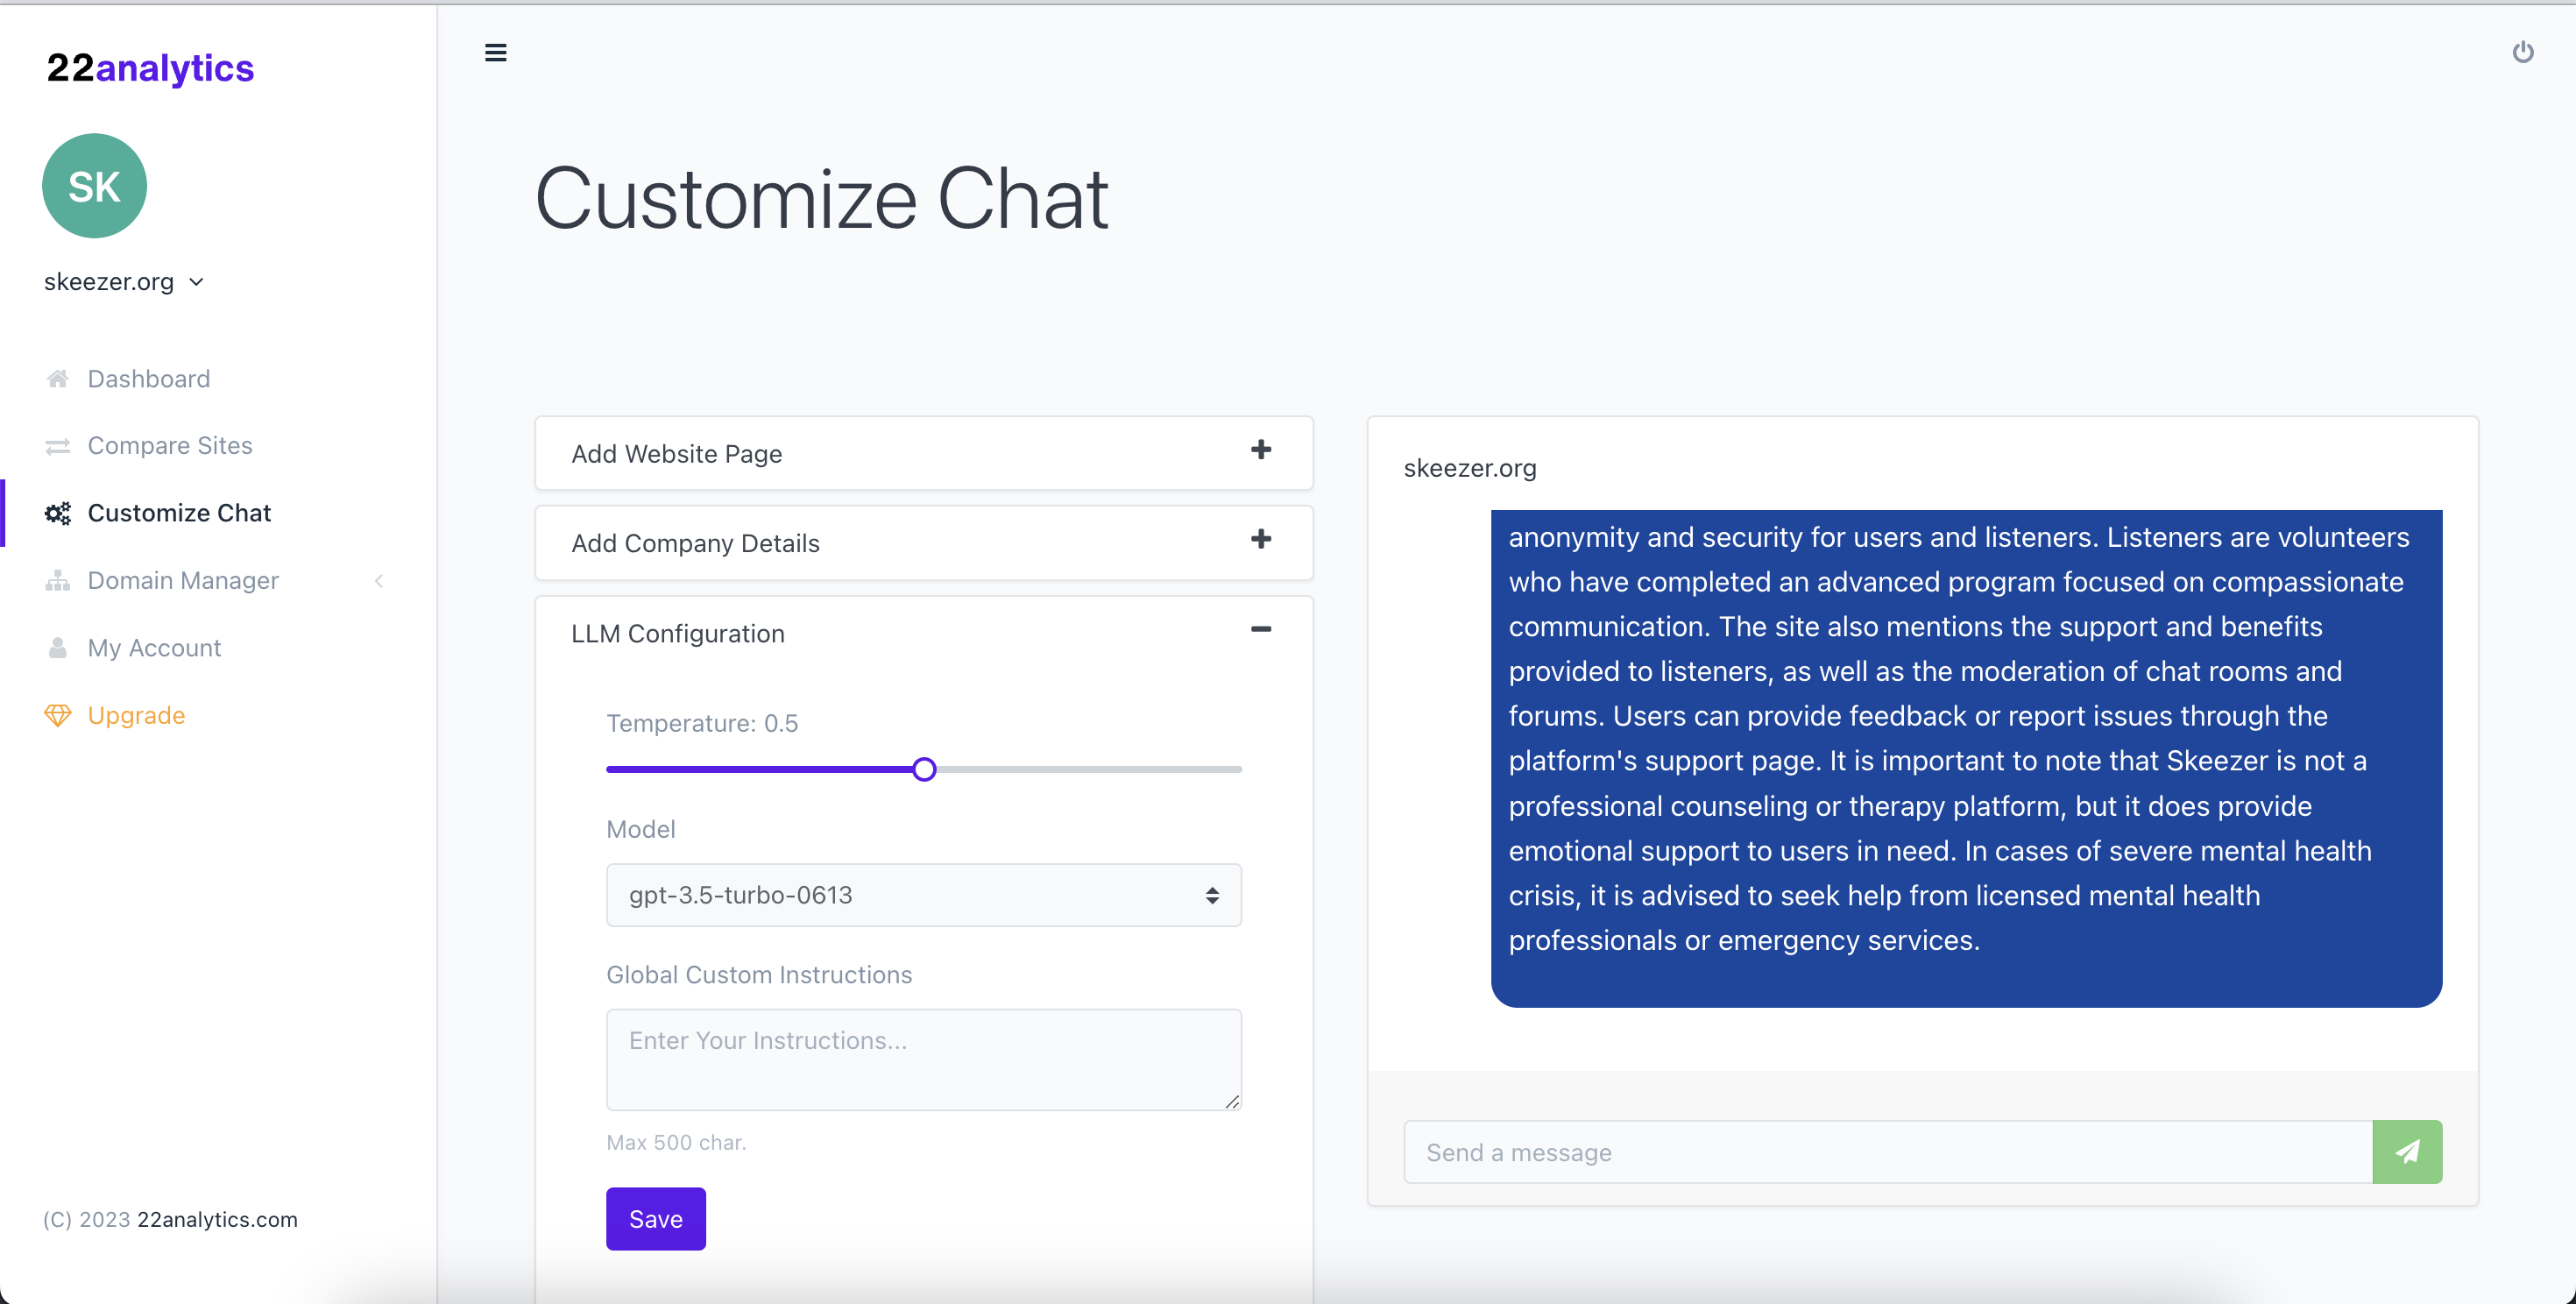This screenshot has height=1304, width=2576.
Task: Click the Temperature slider handle
Action: [924, 769]
